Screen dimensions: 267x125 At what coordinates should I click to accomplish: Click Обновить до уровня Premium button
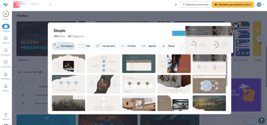233,5
